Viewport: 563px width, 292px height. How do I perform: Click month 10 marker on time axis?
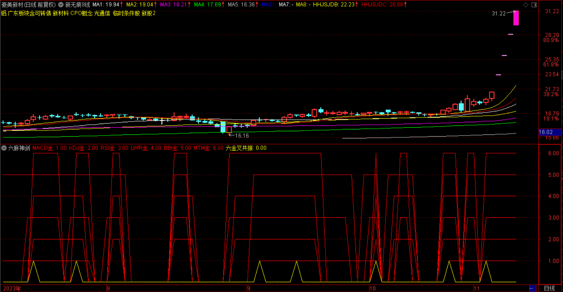point(372,288)
